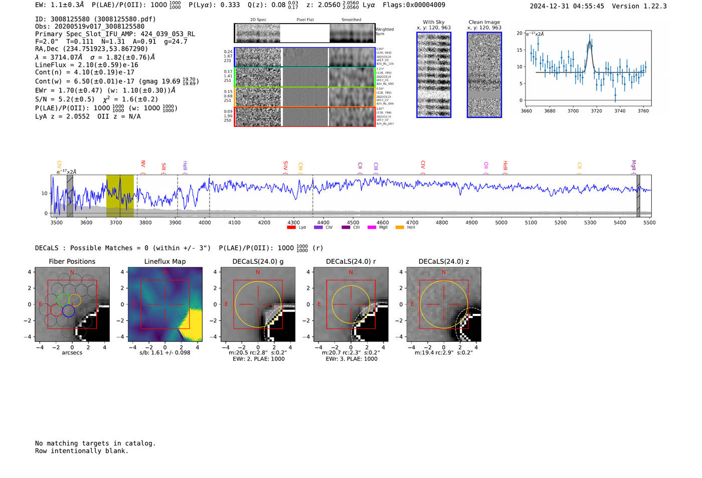Click the orange fiber circle
Viewport: 702px width, 478px height.
click(x=75, y=300)
